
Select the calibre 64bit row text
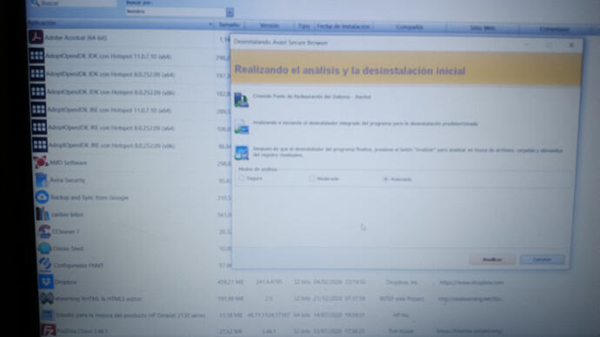[x=67, y=215]
